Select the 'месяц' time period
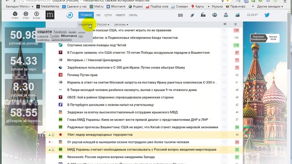This screenshot has height=164, width=292. (133, 15)
